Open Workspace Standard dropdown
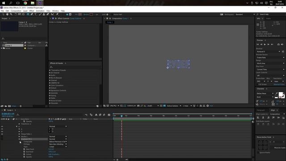This screenshot has width=286, height=161. click(x=245, y=14)
